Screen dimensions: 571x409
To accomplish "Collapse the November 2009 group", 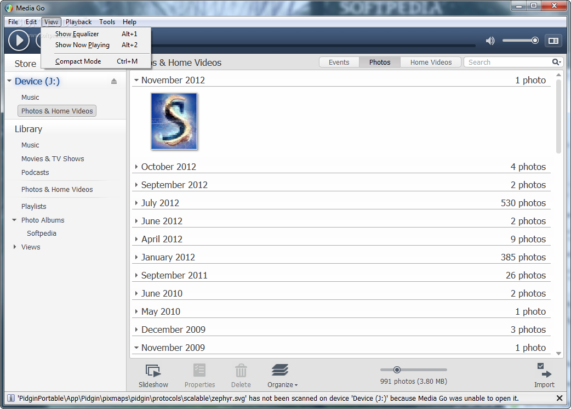I will click(136, 348).
